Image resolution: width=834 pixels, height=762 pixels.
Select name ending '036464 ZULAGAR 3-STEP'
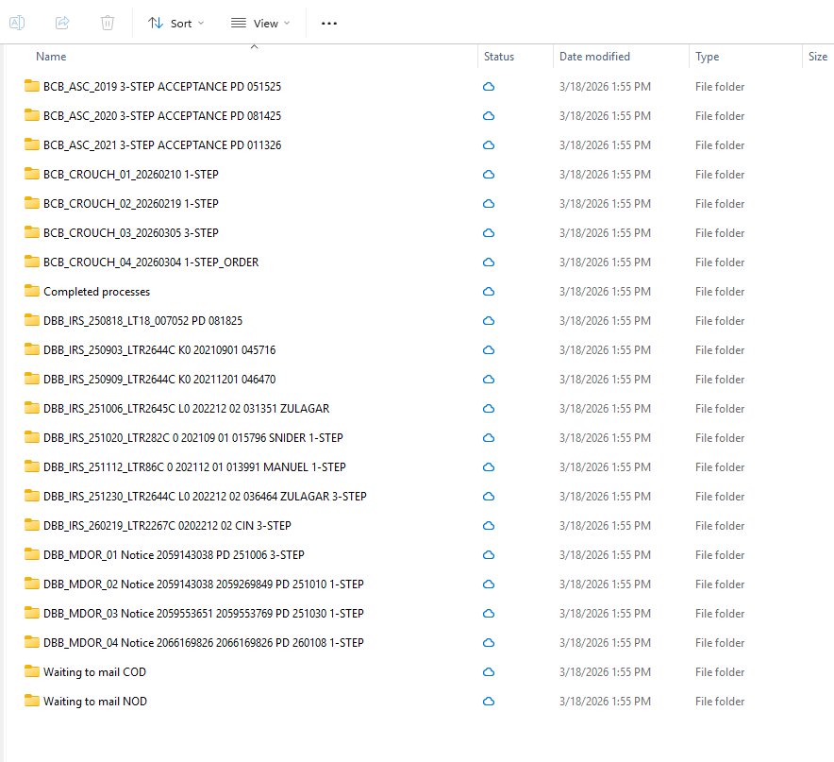coord(205,497)
